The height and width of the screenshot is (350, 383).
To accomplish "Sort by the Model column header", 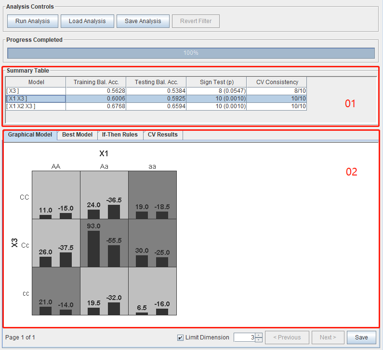I will point(36,82).
